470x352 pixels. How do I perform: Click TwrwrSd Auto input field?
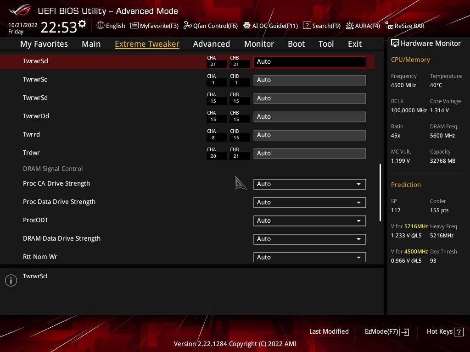click(310, 98)
